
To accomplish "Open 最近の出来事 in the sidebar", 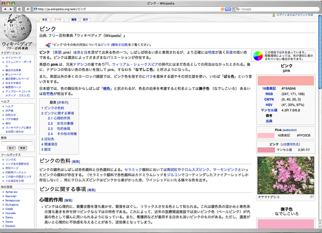I will point(13,70).
